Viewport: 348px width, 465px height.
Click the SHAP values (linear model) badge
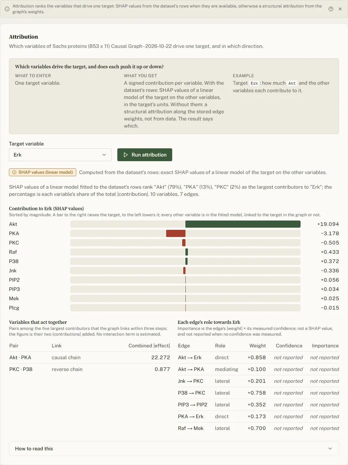pos(42,172)
